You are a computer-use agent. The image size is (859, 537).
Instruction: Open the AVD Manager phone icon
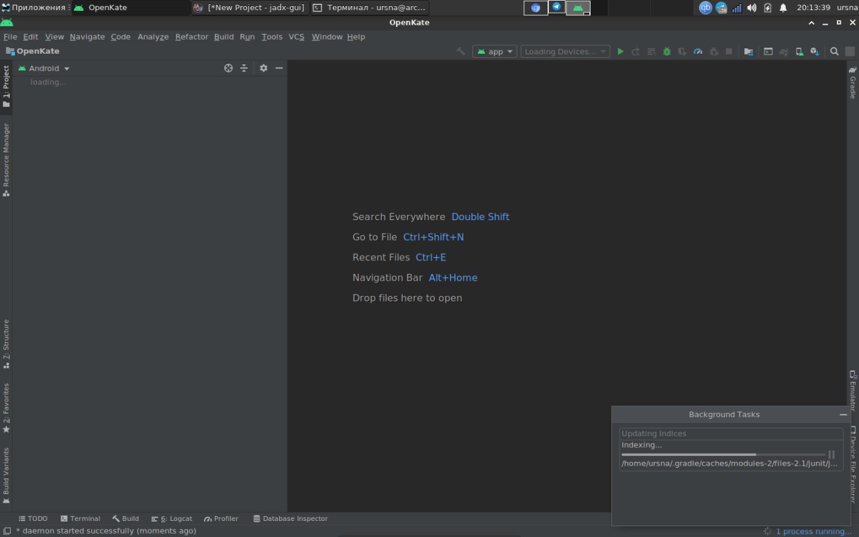[799, 52]
